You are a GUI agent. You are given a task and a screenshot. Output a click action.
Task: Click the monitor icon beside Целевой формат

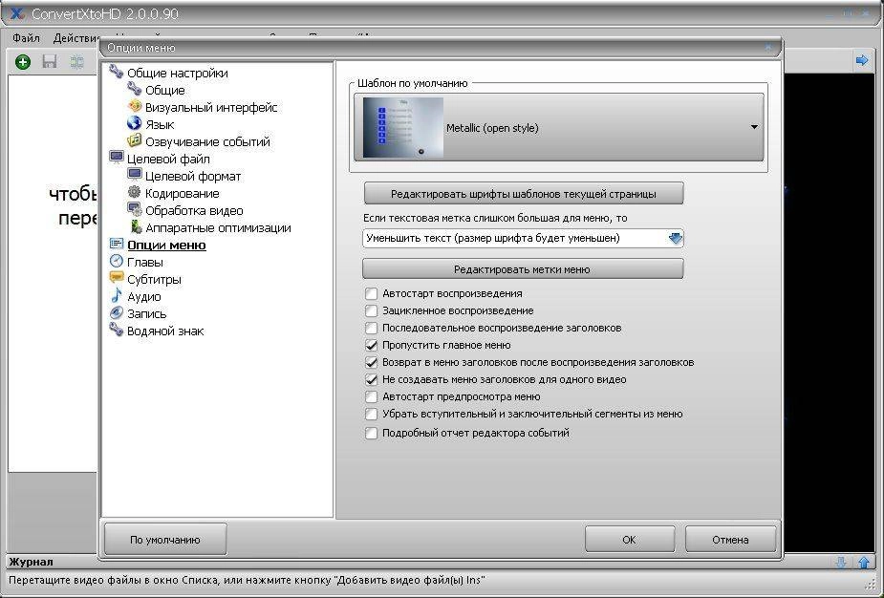134,175
